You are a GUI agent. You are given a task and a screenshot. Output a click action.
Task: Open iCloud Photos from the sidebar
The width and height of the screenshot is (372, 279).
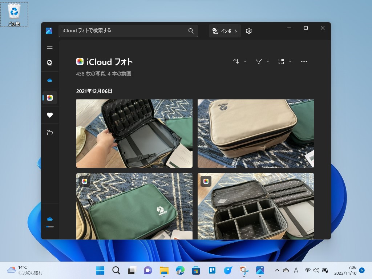[50, 97]
